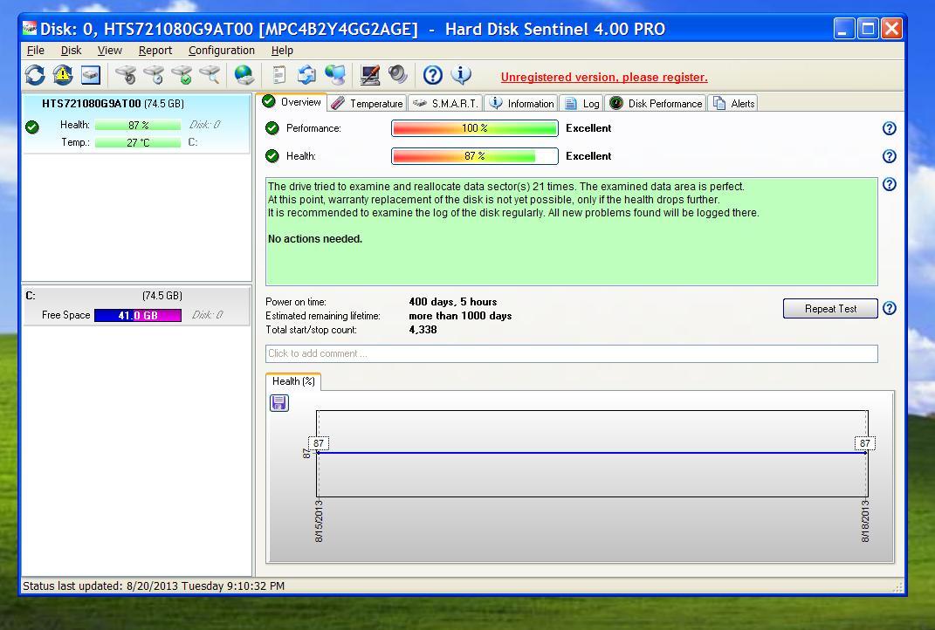The image size is (935, 630).
Task: Click green check icon beside Health label in Overview
Action: [272, 156]
